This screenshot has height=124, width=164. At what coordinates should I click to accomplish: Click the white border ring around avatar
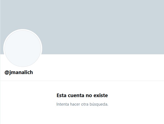click(23, 30)
